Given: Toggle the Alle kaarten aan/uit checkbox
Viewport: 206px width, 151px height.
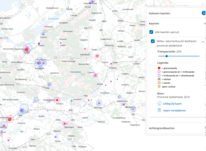Looking at the screenshot, I should tap(151, 32).
